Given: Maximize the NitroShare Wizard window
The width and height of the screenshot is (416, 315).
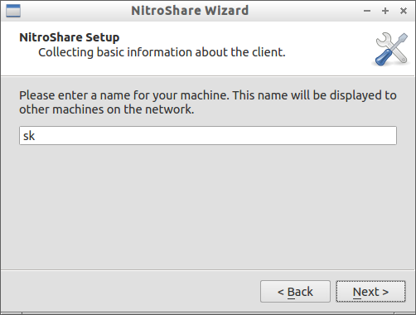Looking at the screenshot, I should (385, 11).
